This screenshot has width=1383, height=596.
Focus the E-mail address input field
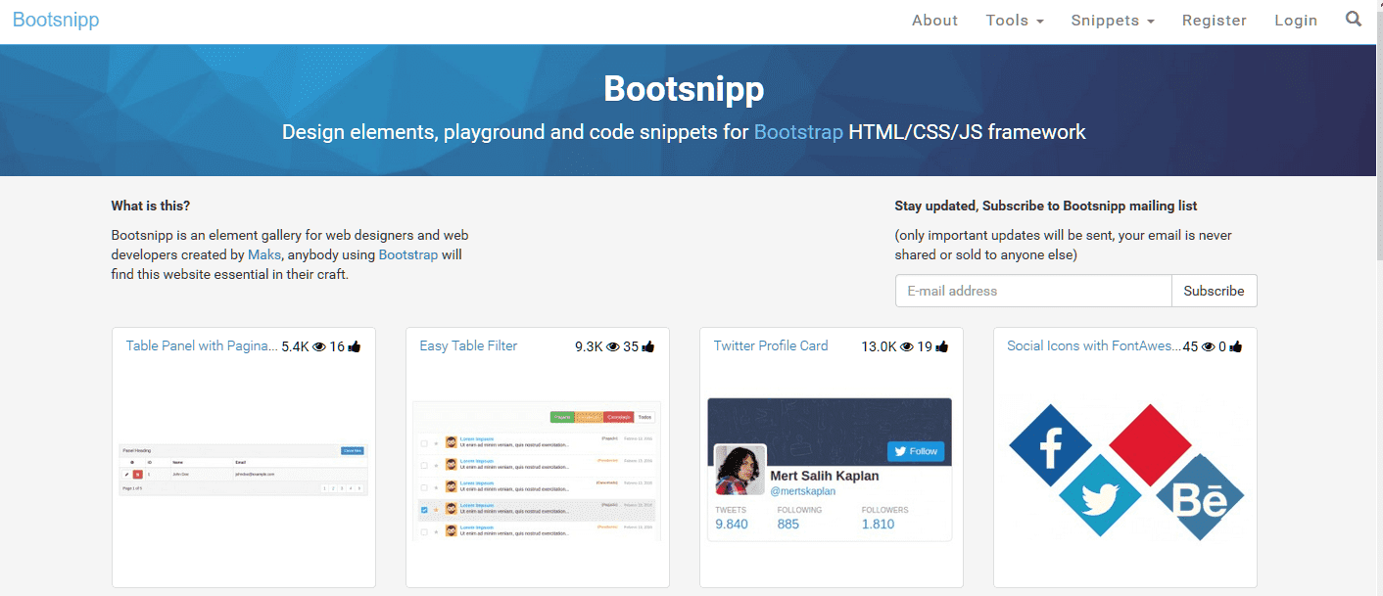pos(1033,291)
